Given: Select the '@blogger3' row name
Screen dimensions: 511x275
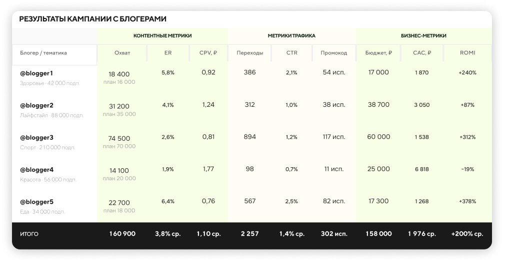Looking at the screenshot, I should [36, 138].
